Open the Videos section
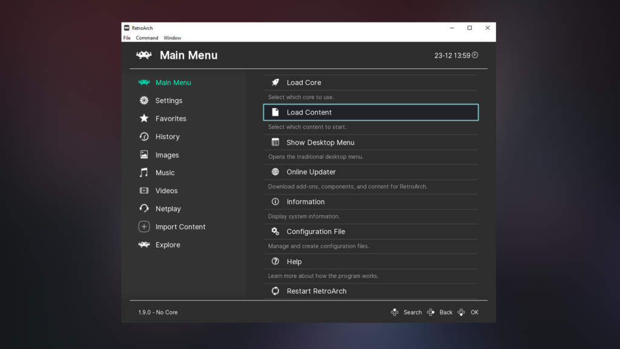This screenshot has width=620, height=349. click(167, 191)
